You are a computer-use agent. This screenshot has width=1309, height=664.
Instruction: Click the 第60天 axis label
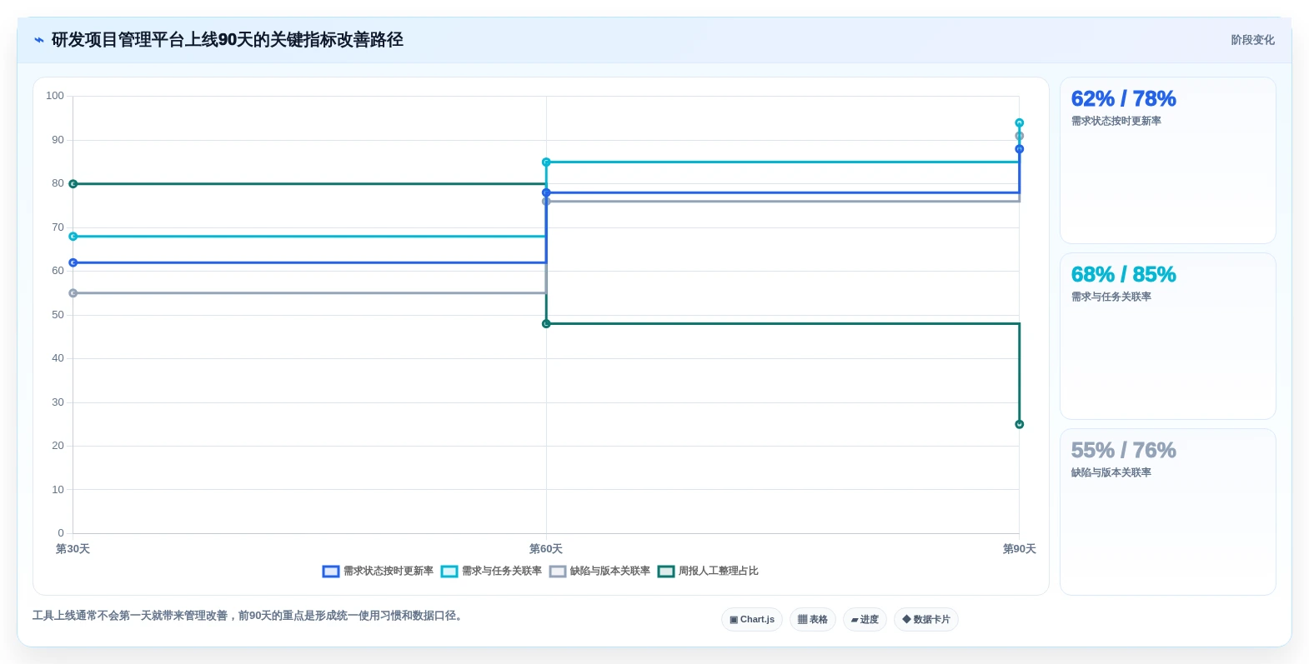coord(546,549)
